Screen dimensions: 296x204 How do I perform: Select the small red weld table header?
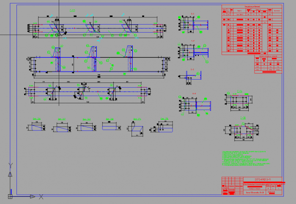coord(268,56)
